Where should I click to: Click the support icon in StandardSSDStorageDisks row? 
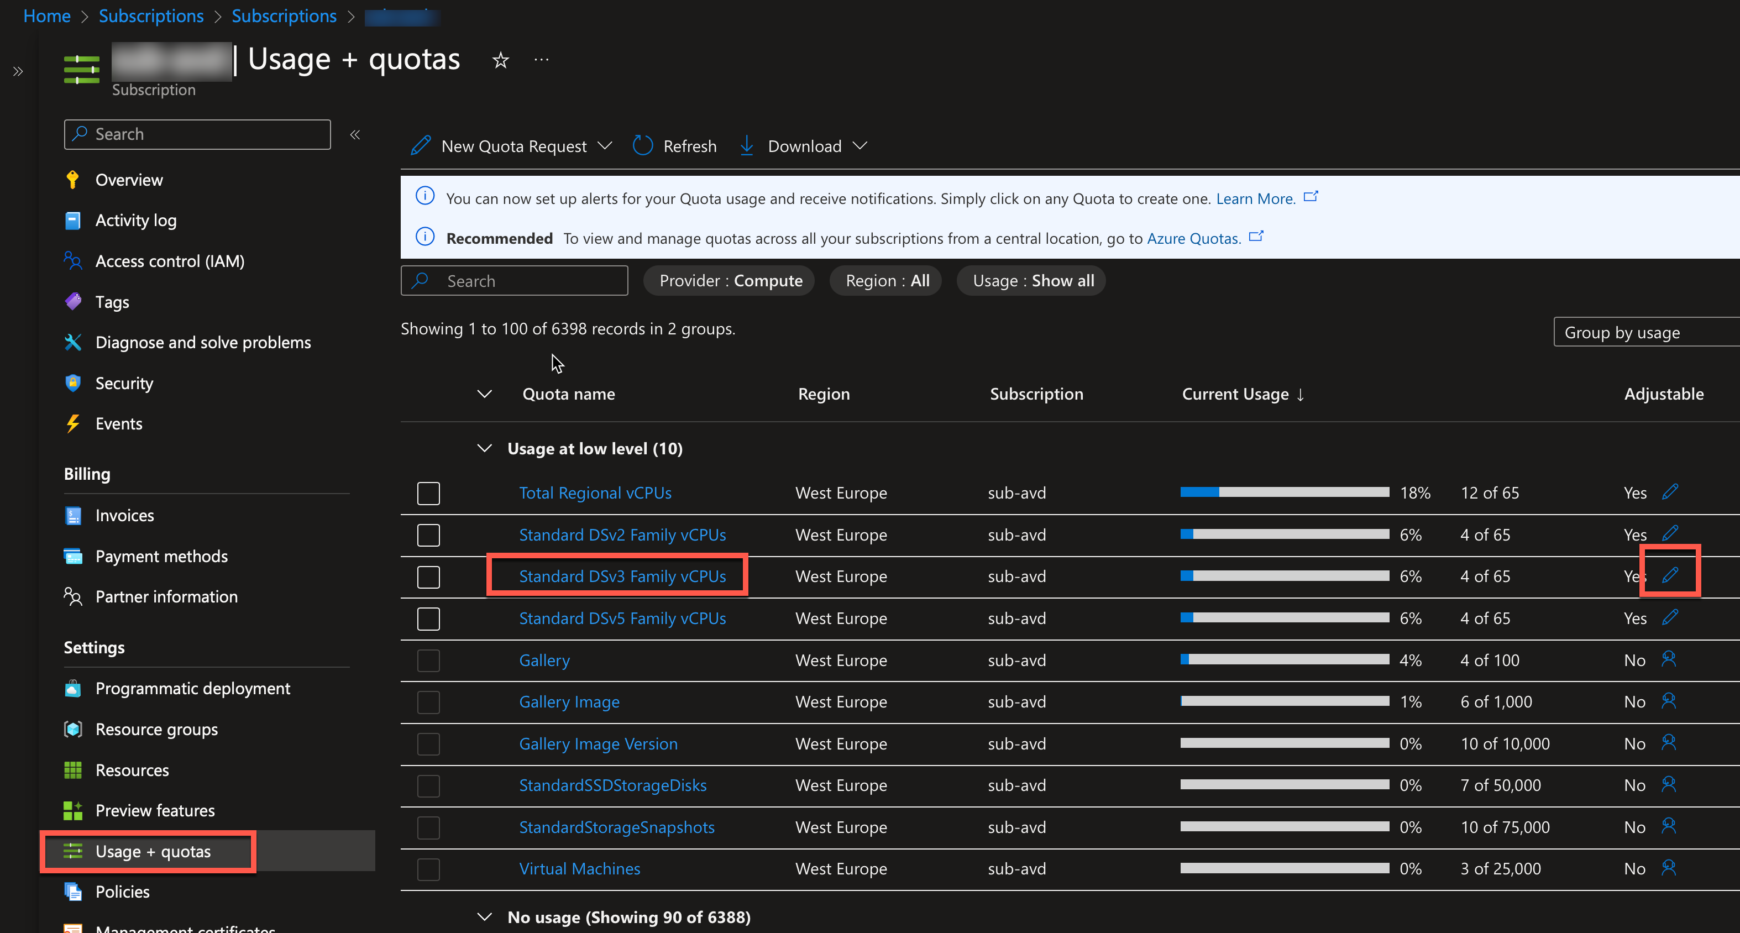[x=1669, y=784]
